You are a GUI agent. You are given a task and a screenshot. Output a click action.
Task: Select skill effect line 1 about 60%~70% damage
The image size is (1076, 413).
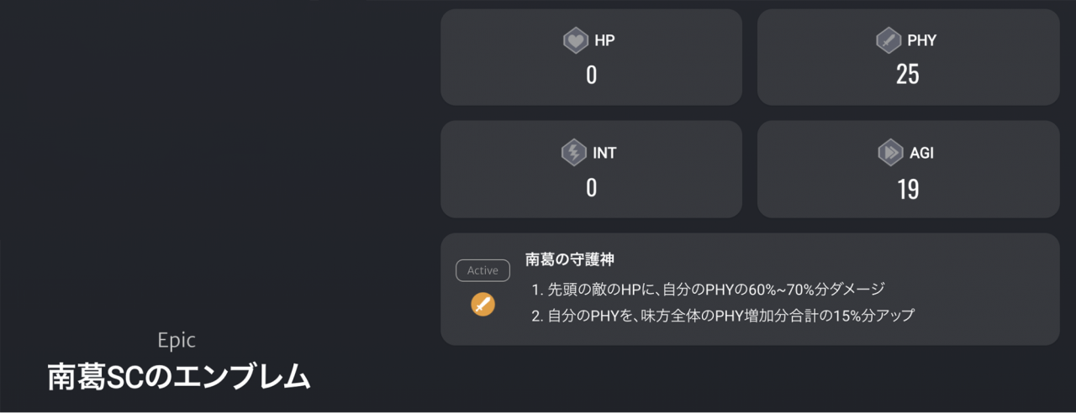(708, 289)
